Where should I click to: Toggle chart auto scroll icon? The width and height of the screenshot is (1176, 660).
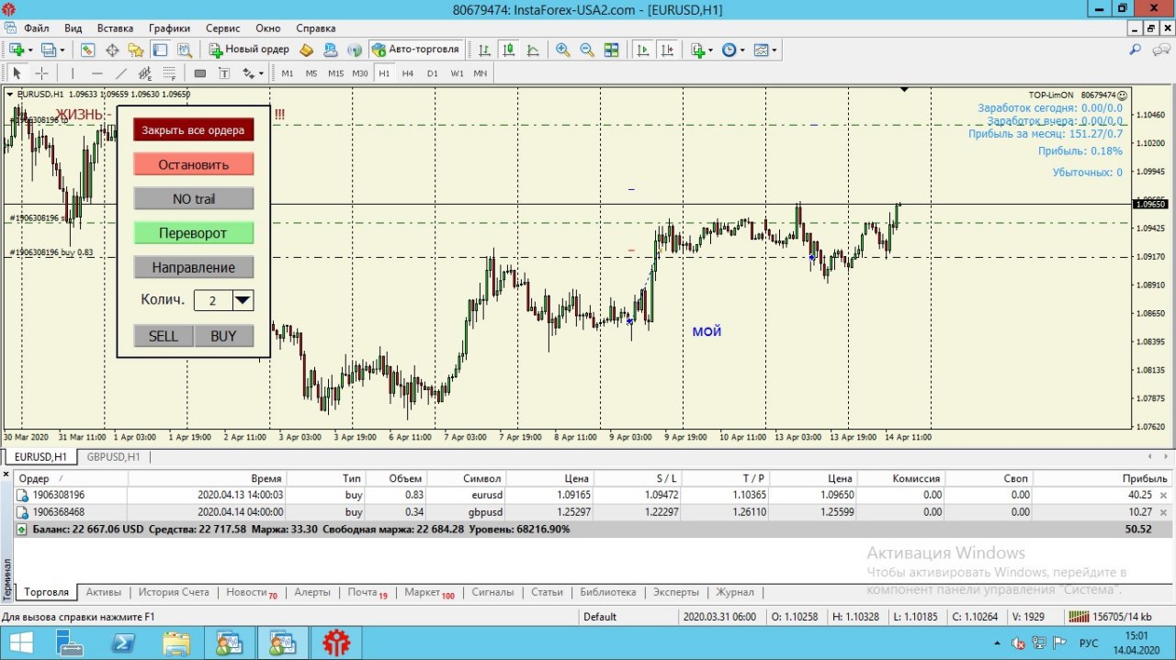[643, 50]
